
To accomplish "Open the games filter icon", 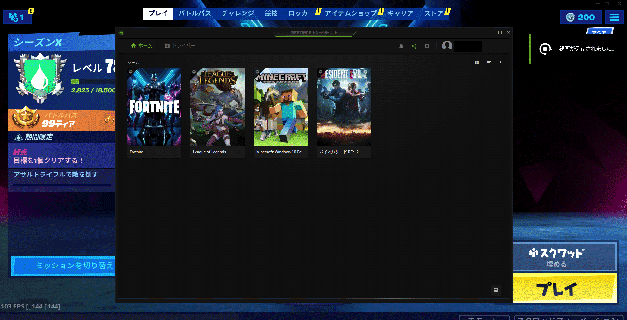I will point(489,63).
